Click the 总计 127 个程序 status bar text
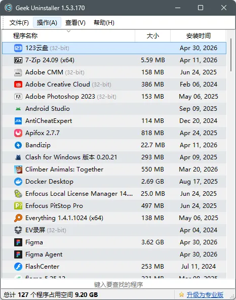Image resolution: width=236 pixels, height=300 pixels. point(51,294)
